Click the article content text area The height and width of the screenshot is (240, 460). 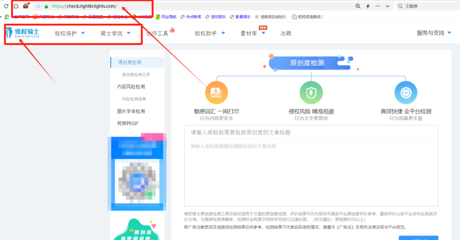coord(311,173)
